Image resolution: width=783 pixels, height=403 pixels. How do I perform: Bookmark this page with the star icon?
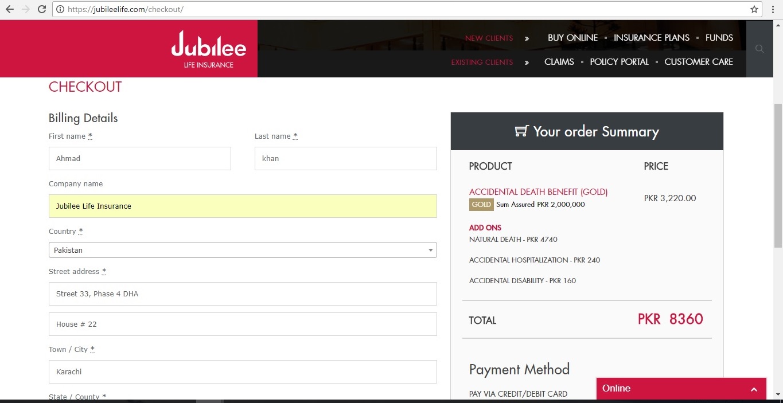(x=754, y=9)
